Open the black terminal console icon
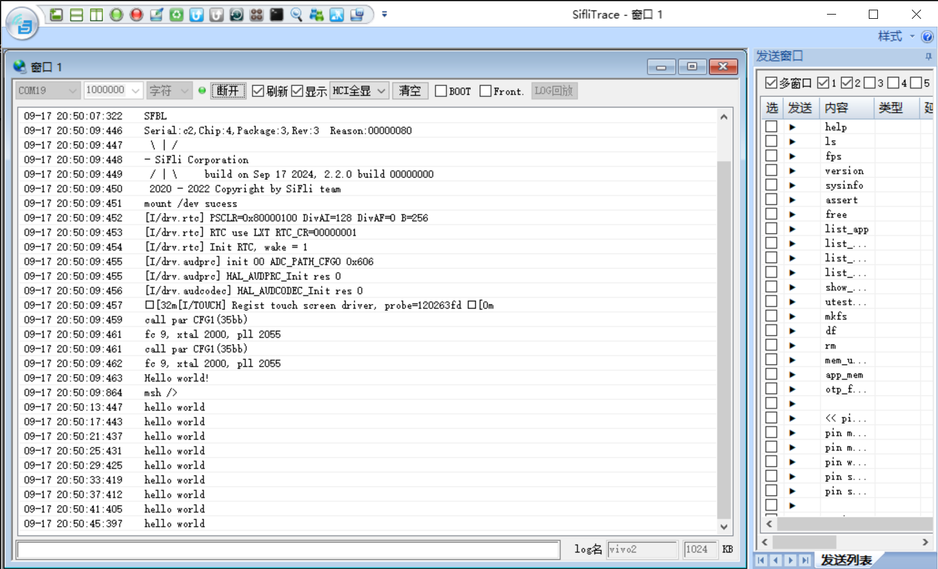Viewport: 938px width, 569px height. [x=277, y=15]
